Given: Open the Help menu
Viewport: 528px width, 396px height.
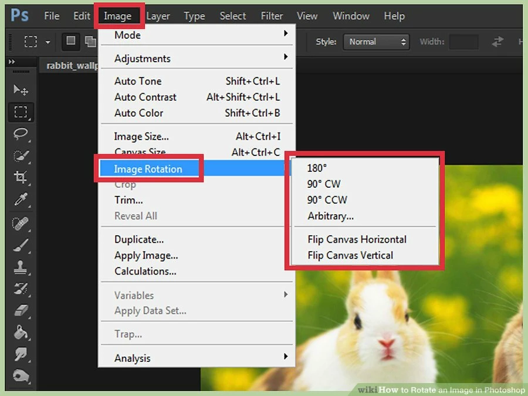Looking at the screenshot, I should point(394,16).
